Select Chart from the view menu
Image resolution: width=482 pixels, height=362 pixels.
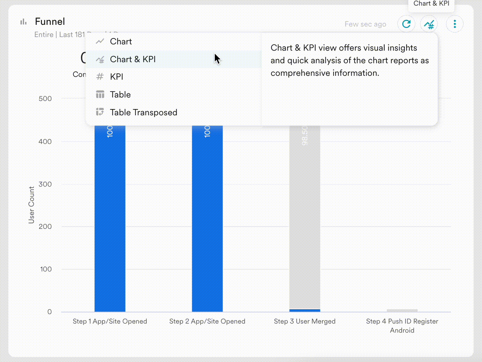click(x=121, y=41)
